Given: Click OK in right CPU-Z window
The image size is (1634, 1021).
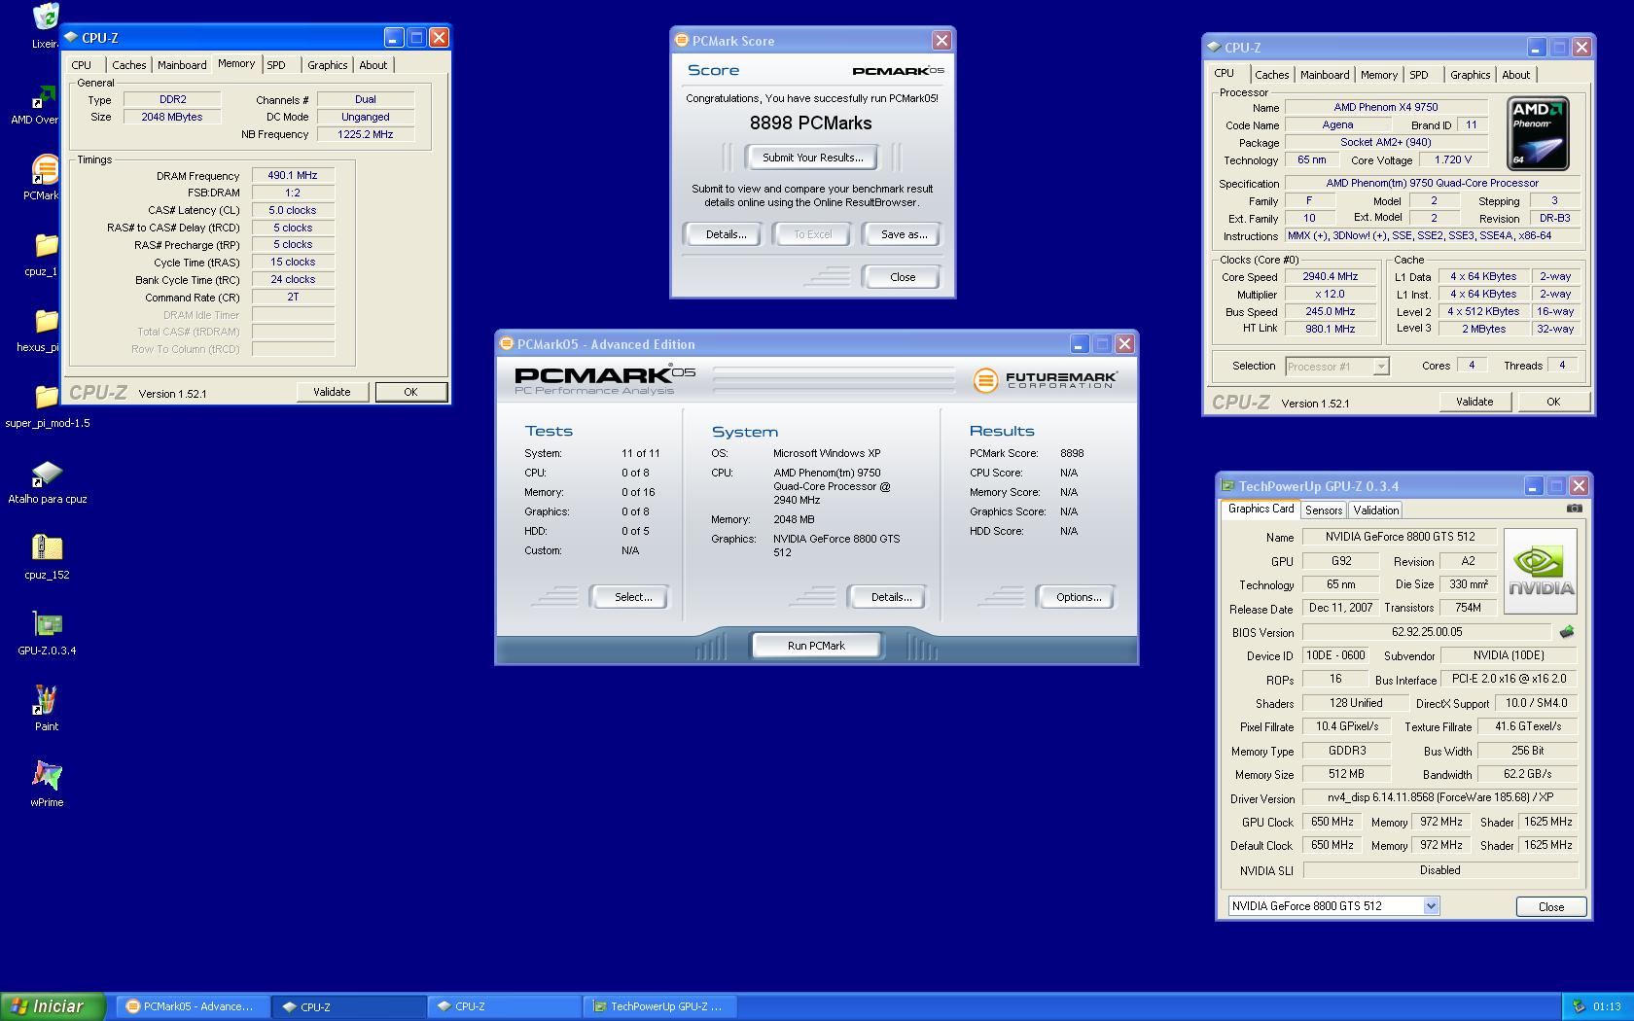Looking at the screenshot, I should coord(1553,402).
